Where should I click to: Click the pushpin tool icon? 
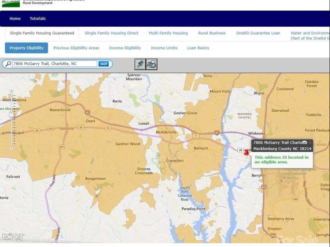140,64
